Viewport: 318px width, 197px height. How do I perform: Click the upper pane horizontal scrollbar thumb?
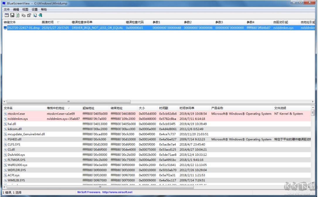(x=67, y=102)
